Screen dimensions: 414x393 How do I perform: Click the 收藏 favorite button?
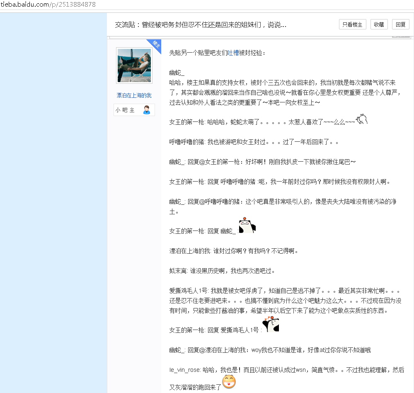click(379, 24)
